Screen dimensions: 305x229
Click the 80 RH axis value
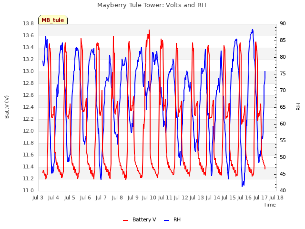pos(283,57)
